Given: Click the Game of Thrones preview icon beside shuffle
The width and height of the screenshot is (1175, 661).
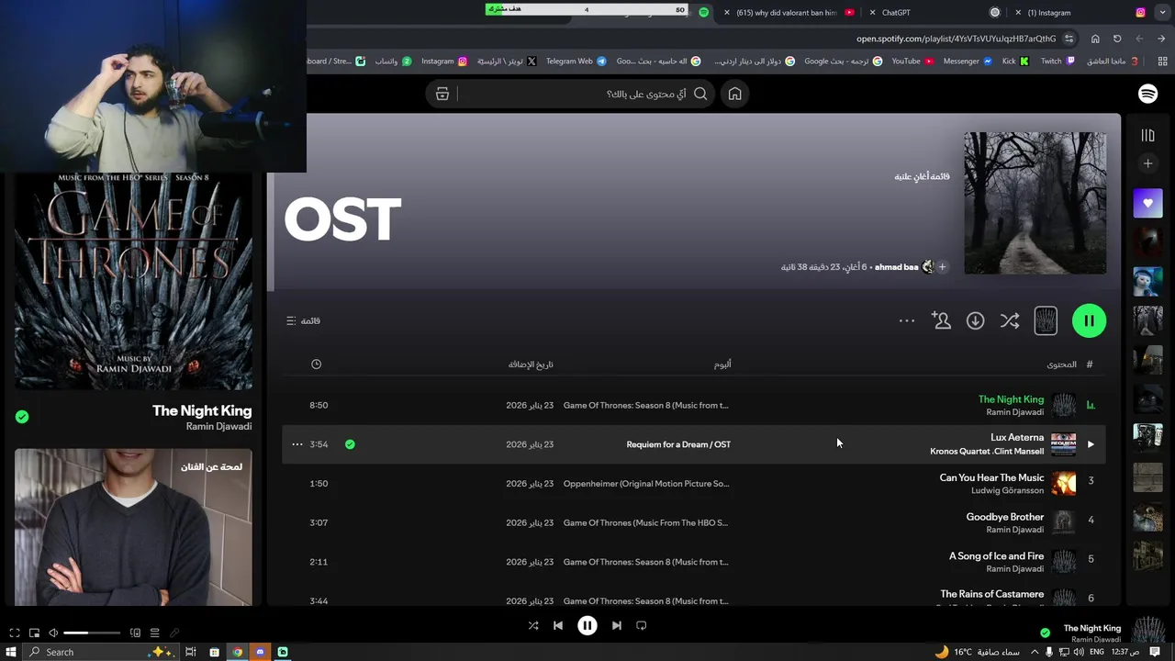Looking at the screenshot, I should tap(1046, 320).
